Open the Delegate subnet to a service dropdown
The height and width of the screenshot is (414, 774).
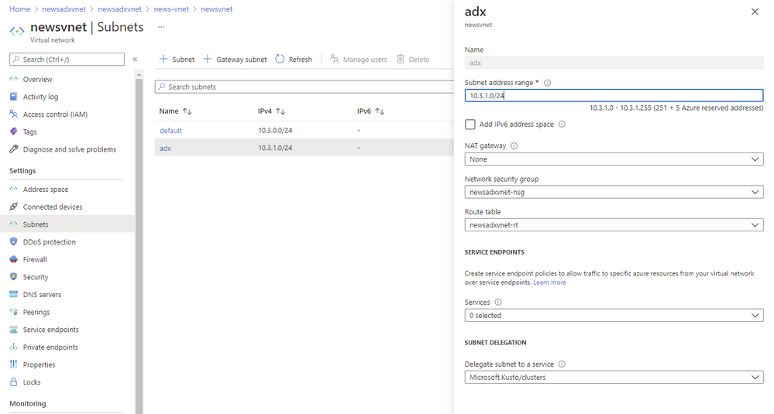tap(614, 377)
